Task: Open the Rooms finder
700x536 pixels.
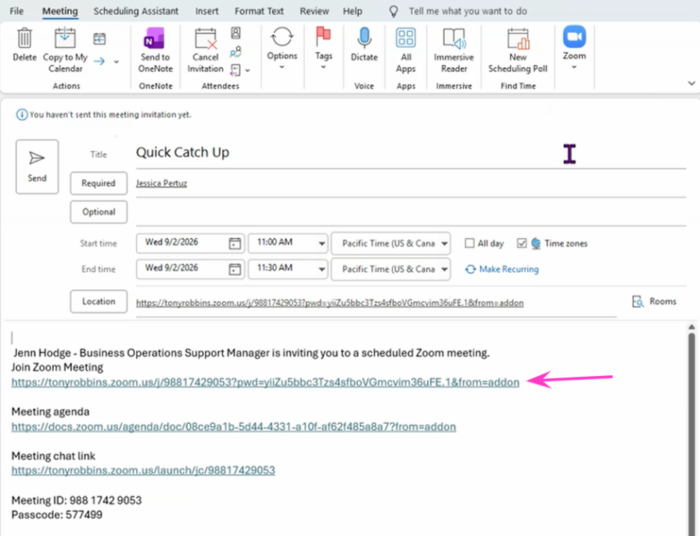Action: point(654,302)
